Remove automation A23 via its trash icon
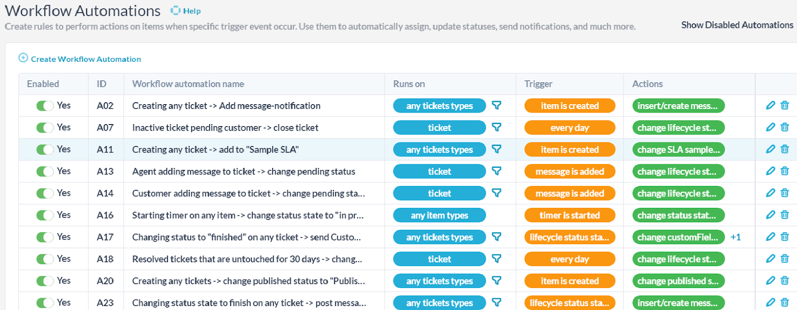 pos(785,303)
